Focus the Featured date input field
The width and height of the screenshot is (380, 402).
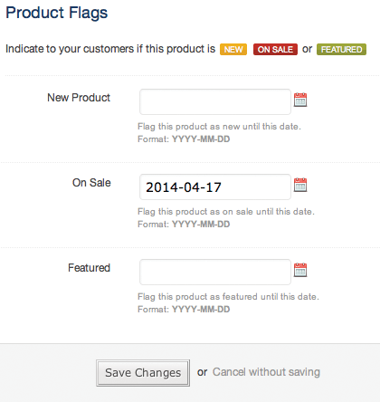(215, 272)
